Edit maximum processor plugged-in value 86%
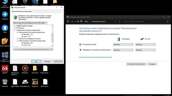The width and height of the screenshot is (172, 96). click(x=29, y=45)
